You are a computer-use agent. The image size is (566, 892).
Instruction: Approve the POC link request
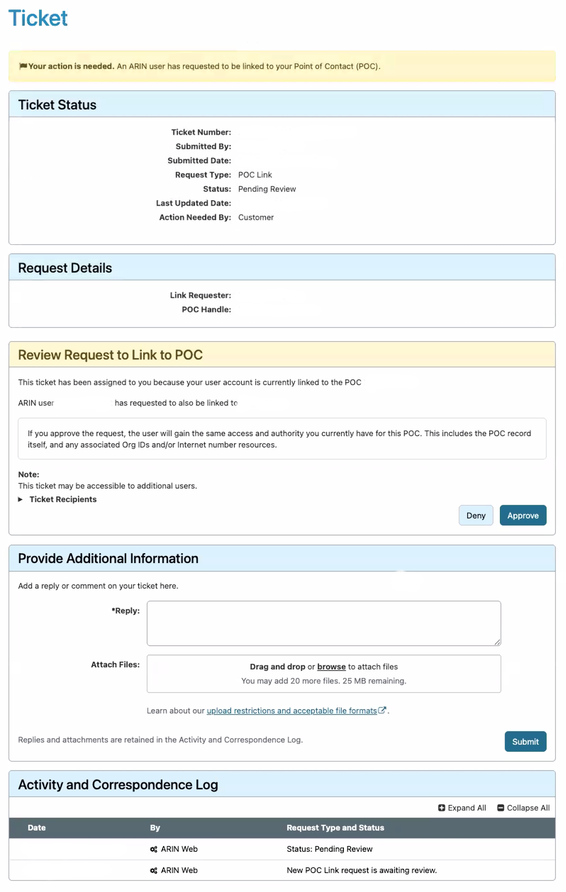pos(523,515)
